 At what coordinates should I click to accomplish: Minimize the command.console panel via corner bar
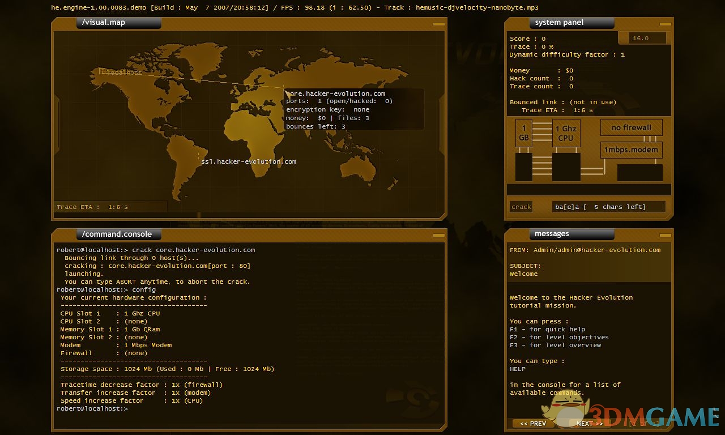point(438,235)
